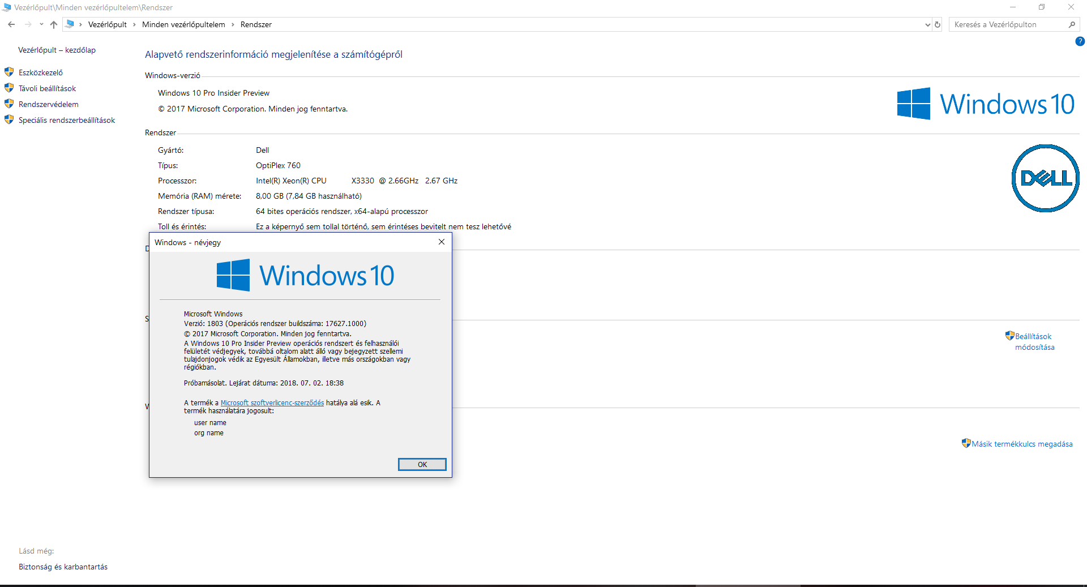
Task: Go back using the Back arrow
Action: 11,24
